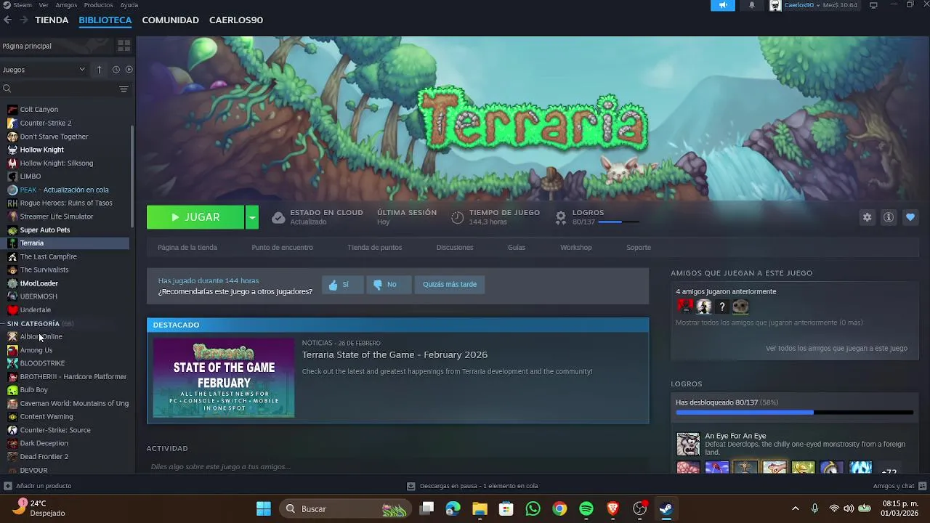
Task: Select Among Us in the game list
Action: 36,350
